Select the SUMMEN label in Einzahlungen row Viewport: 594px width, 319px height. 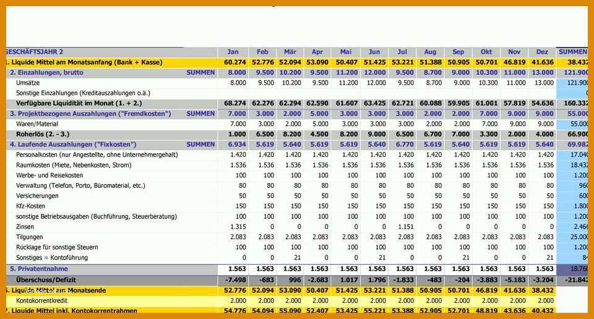pos(200,72)
